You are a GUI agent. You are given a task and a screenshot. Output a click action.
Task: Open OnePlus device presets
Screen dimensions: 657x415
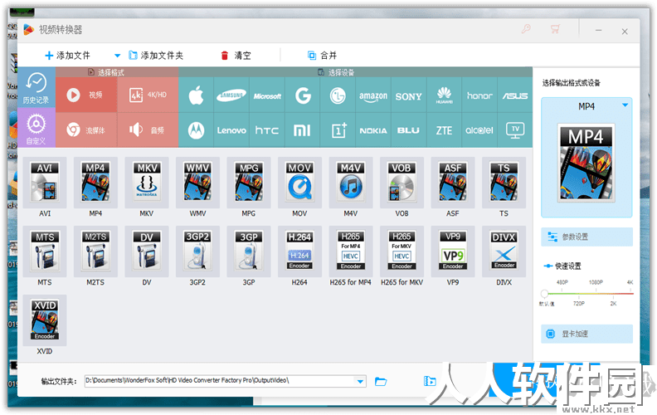point(338,130)
